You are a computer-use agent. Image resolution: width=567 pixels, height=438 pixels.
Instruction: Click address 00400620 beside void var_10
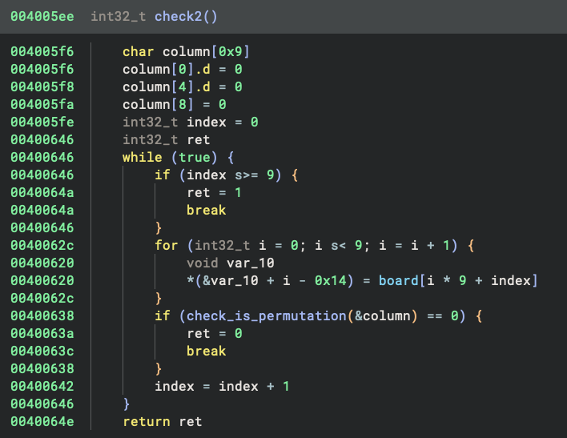[x=42, y=263]
